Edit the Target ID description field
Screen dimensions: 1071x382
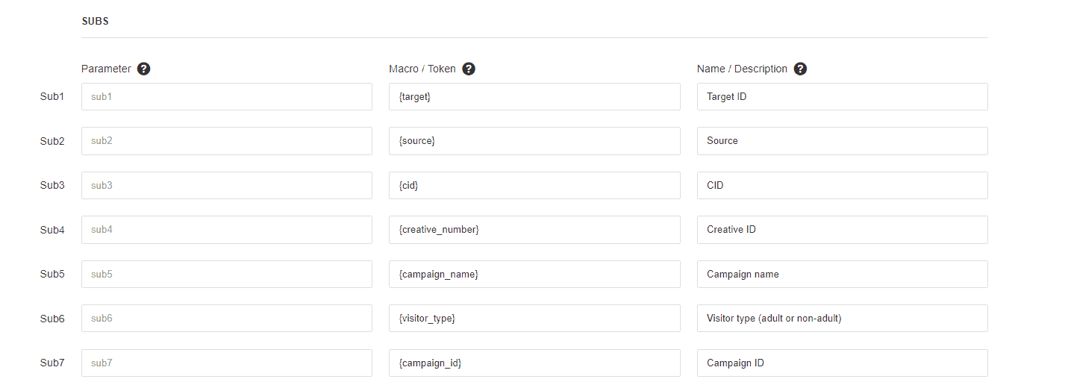coord(843,96)
